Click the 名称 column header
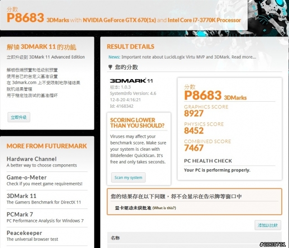The width and height of the screenshot is (289, 248). click(x=115, y=238)
